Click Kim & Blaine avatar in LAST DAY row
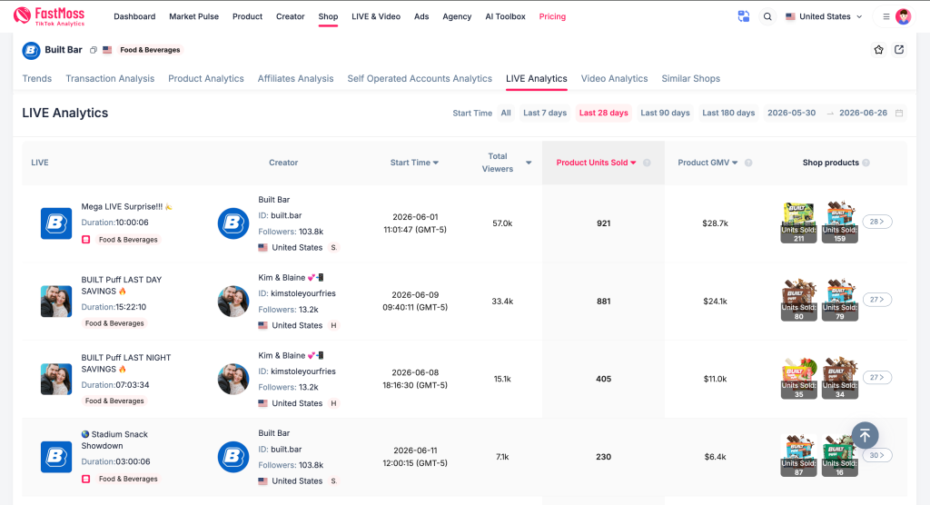This screenshot has height=505, width=930. coord(233,302)
